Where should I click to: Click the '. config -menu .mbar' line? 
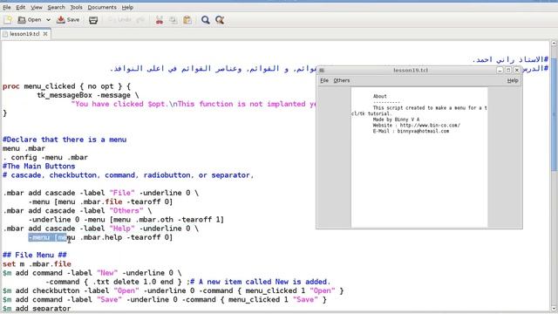pos(45,157)
